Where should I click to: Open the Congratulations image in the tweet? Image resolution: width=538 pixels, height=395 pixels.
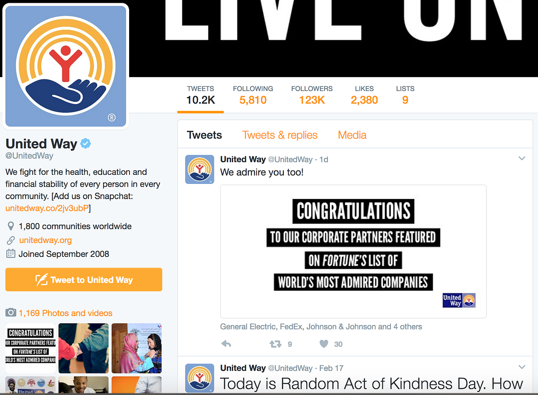(353, 252)
